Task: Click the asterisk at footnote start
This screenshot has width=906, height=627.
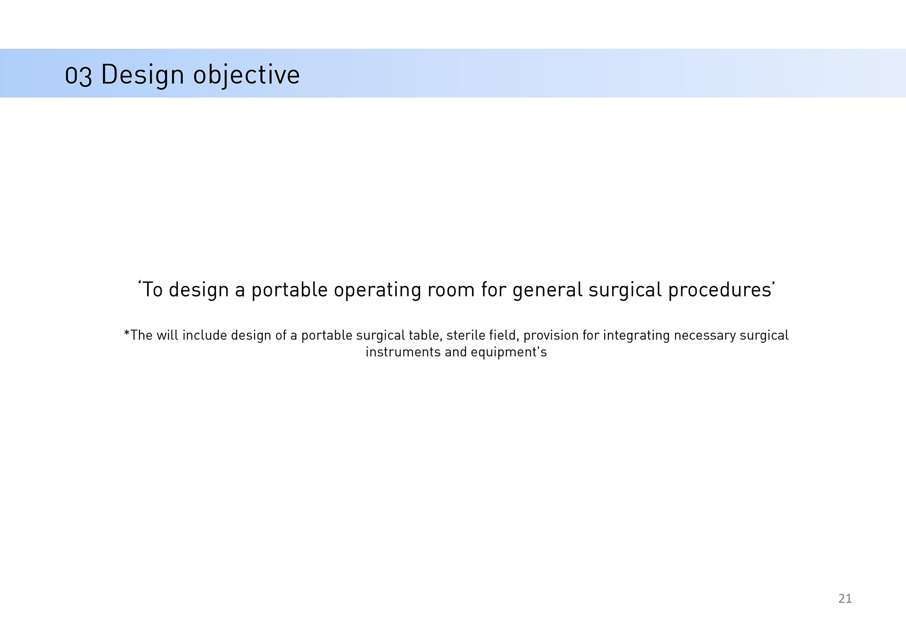Action: (x=127, y=333)
